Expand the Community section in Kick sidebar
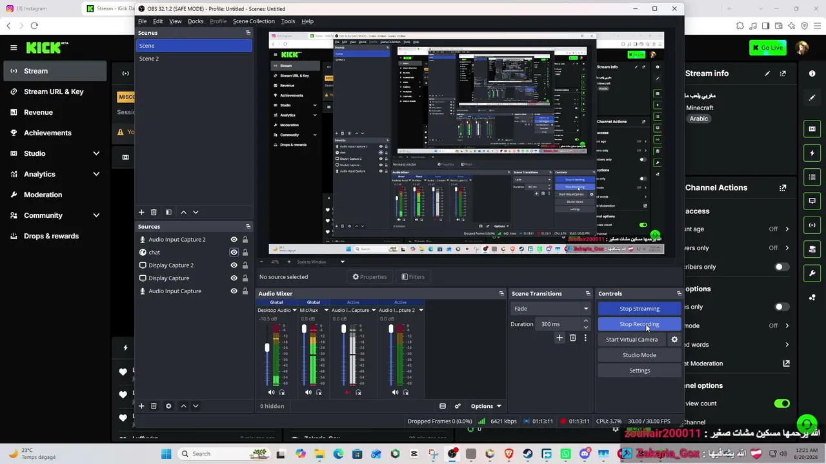This screenshot has height=464, width=826. (x=96, y=215)
